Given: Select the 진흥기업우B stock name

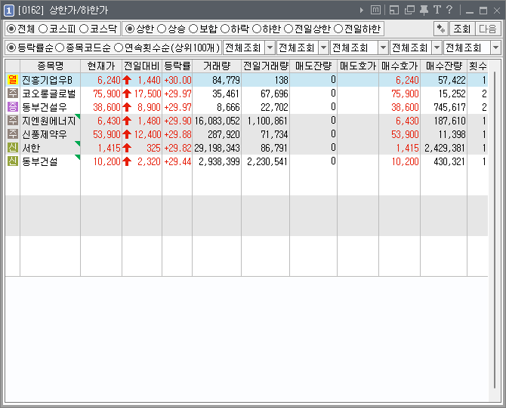Looking at the screenshot, I should 47,80.
